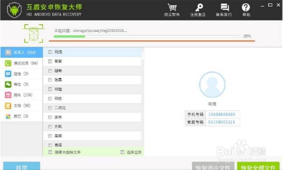The image size is (283, 170).
Task: Select the contact row 方毅
Action: (x=92, y=127)
